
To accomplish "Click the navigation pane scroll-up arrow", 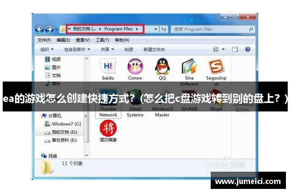I will [x=87, y=58].
